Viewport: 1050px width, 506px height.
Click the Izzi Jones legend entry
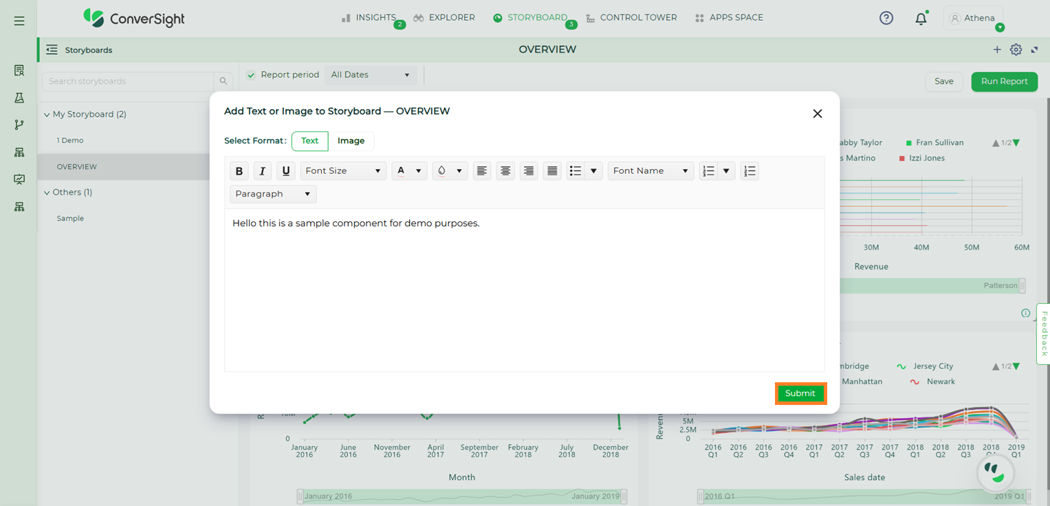click(921, 158)
